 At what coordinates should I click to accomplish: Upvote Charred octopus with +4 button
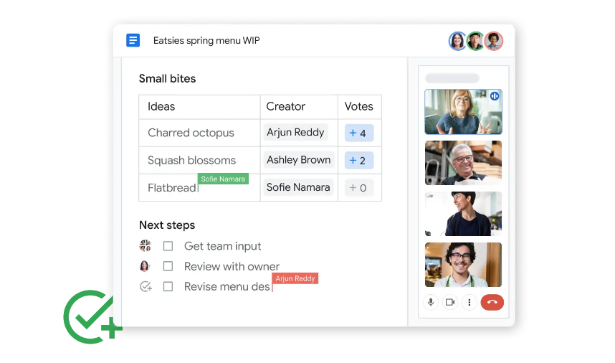click(358, 133)
